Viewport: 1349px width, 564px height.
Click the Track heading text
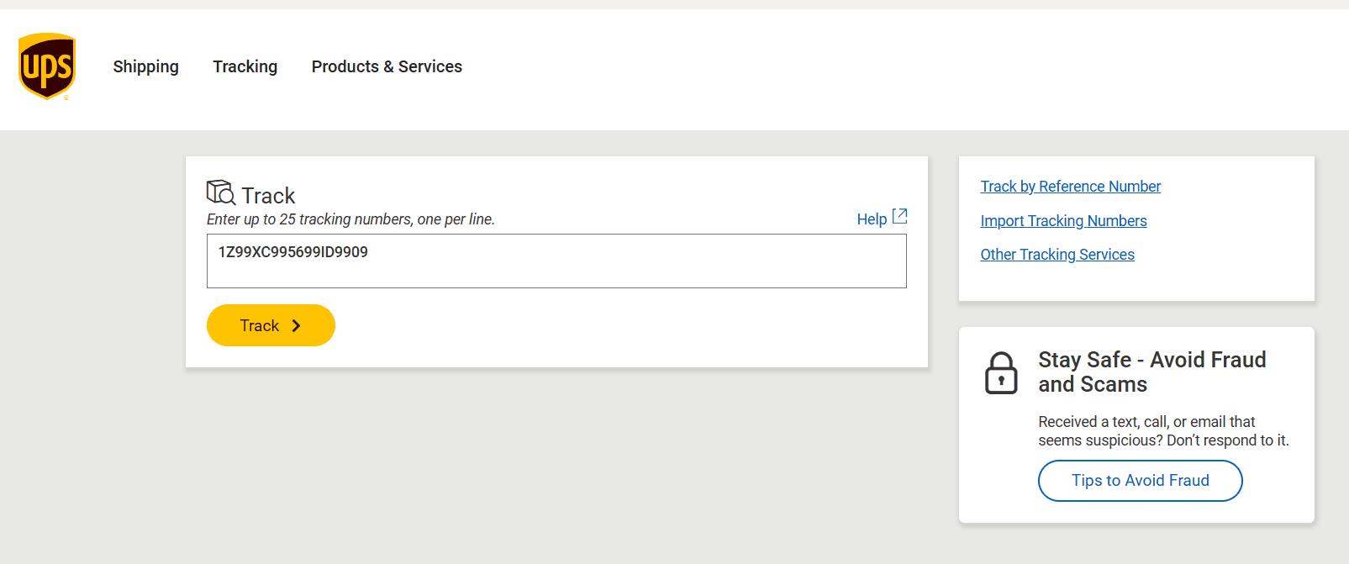(268, 196)
